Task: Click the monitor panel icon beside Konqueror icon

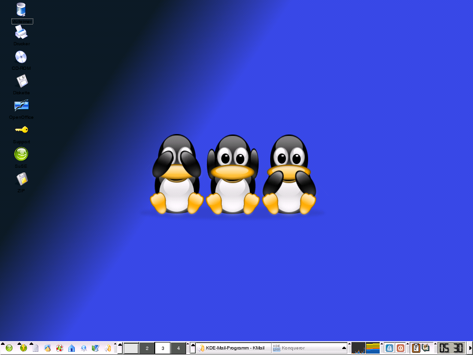Action: coord(95,348)
